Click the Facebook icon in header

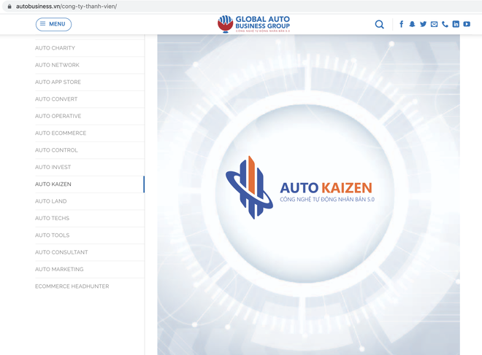[401, 24]
